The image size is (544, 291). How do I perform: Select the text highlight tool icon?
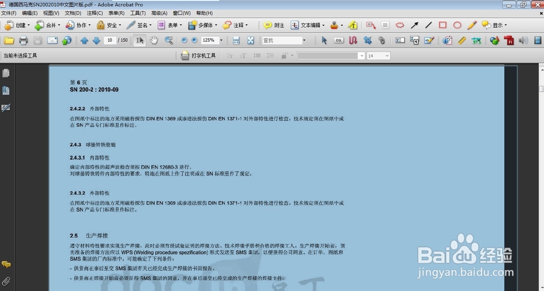[353, 26]
